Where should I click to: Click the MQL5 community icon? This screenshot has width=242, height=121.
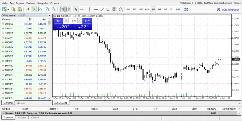pyautogui.click(x=219, y=9)
